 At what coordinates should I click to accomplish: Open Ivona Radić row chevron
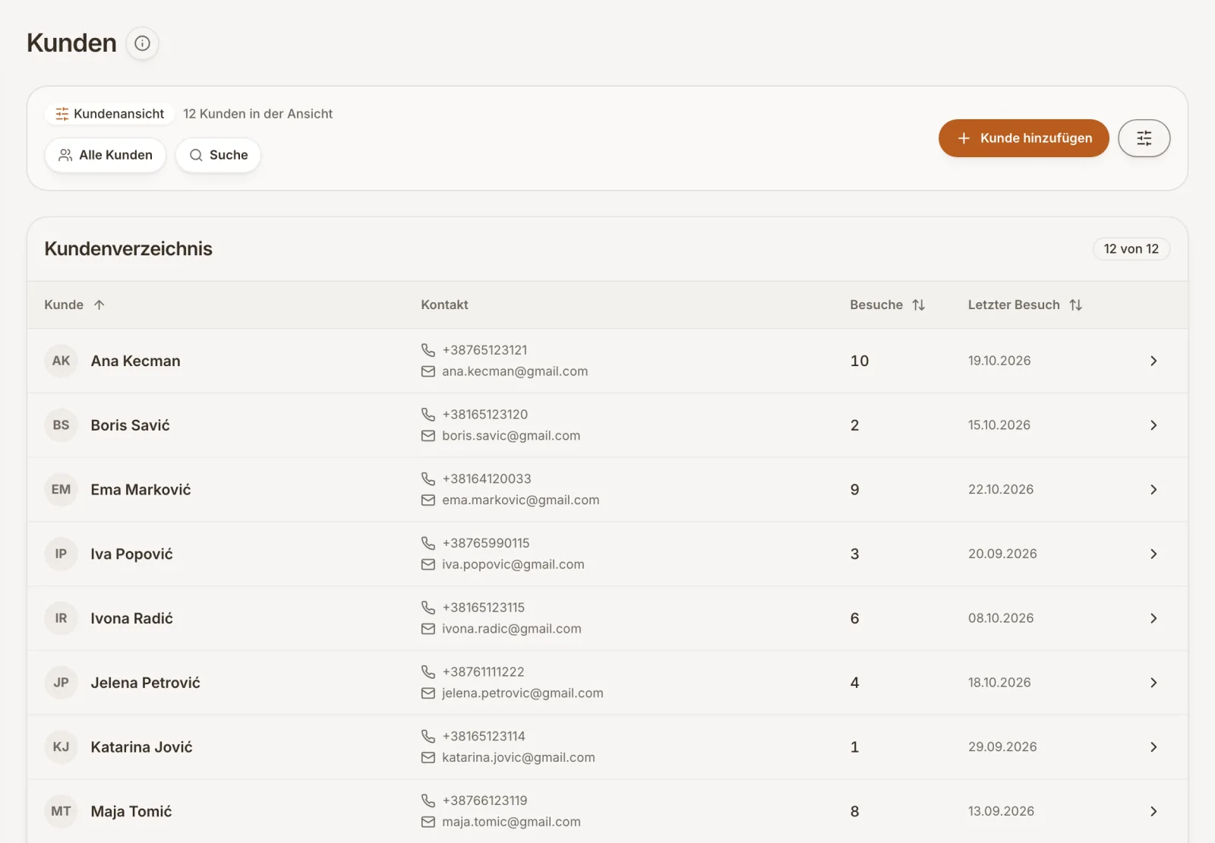pyautogui.click(x=1153, y=618)
